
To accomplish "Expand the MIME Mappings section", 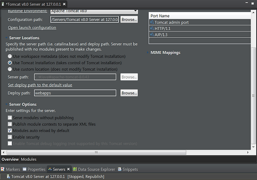I will tap(148, 52).
